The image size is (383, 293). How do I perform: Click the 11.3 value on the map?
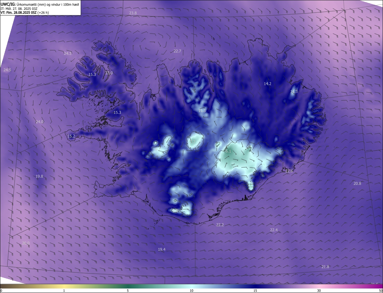click(x=202, y=111)
